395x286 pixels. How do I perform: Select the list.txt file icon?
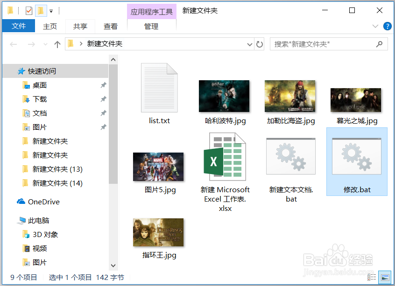tap(159, 88)
